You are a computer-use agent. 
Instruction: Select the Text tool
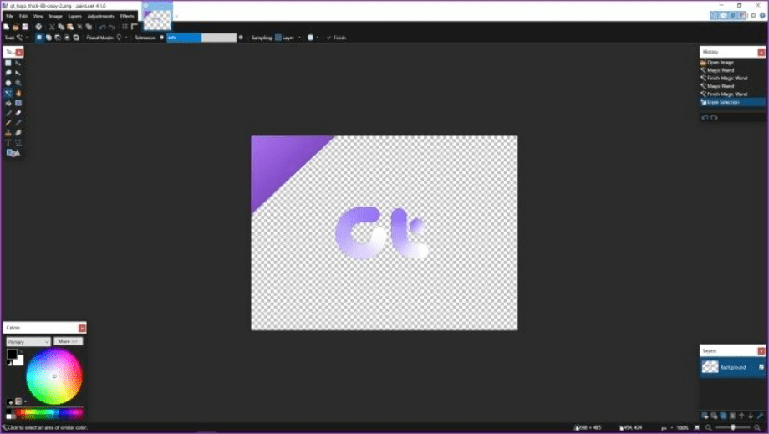click(8, 143)
